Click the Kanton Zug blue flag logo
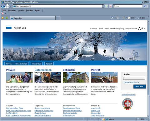This screenshot has height=121, width=150. click(9, 27)
